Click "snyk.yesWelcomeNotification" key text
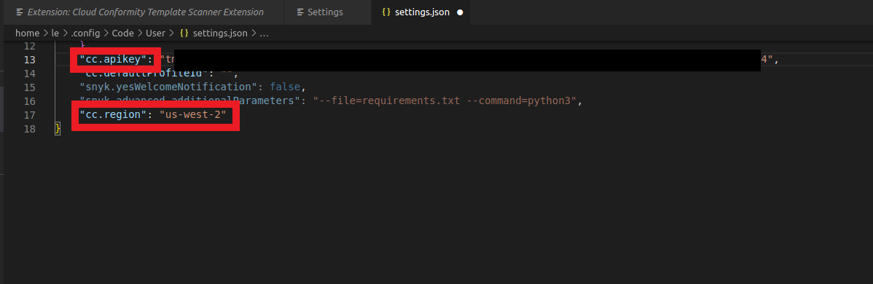Screen dimensions: 873x284 [169, 87]
